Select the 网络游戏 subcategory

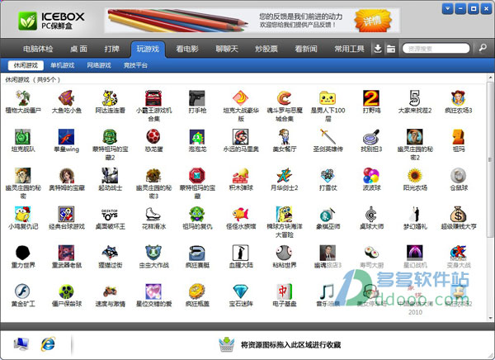tap(99, 65)
